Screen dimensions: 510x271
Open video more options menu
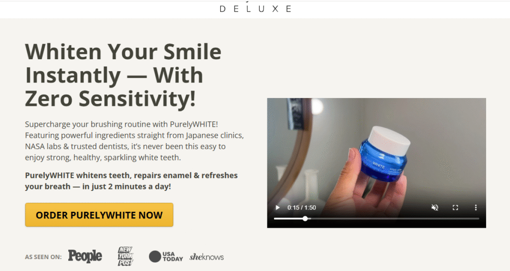(476, 208)
